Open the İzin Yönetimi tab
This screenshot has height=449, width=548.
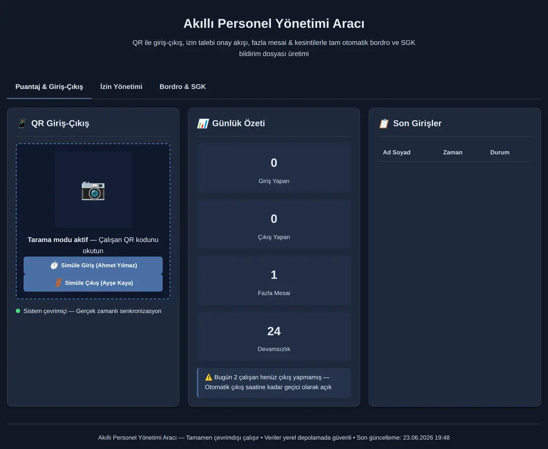[121, 87]
